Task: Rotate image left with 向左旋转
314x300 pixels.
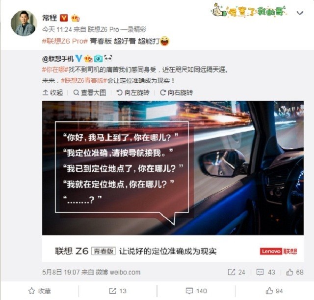Action: point(133,92)
